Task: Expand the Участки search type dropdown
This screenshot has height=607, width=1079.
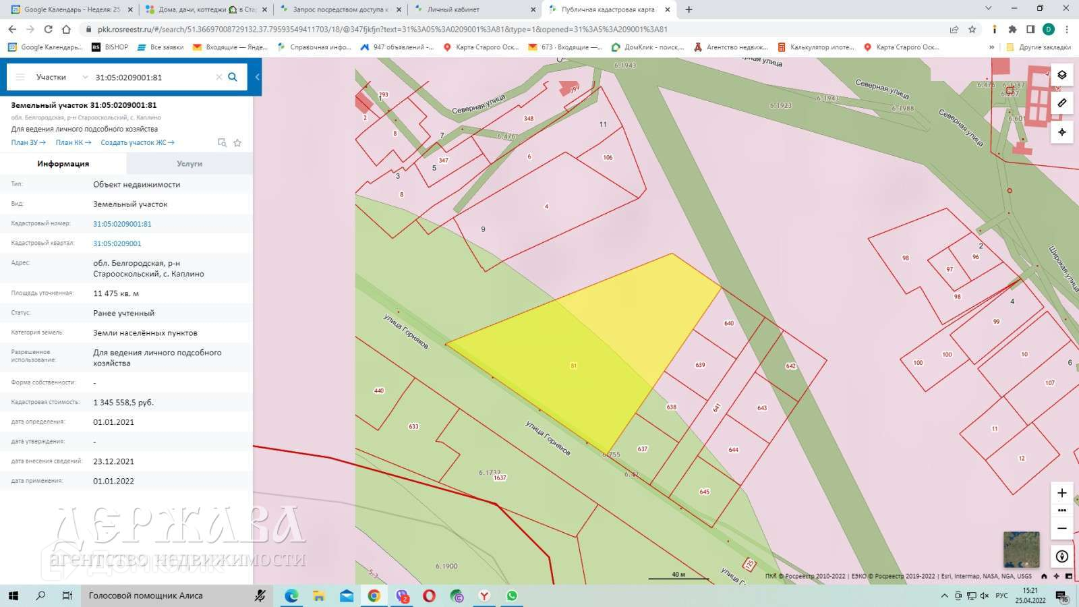Action: pos(85,77)
